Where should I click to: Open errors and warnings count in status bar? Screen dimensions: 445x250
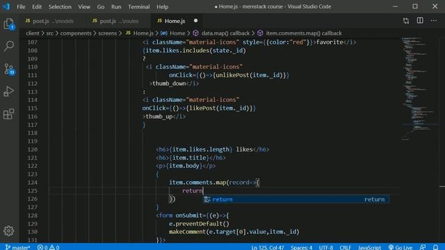(48, 247)
